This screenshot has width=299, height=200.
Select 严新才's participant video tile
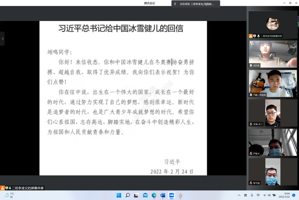(273, 142)
